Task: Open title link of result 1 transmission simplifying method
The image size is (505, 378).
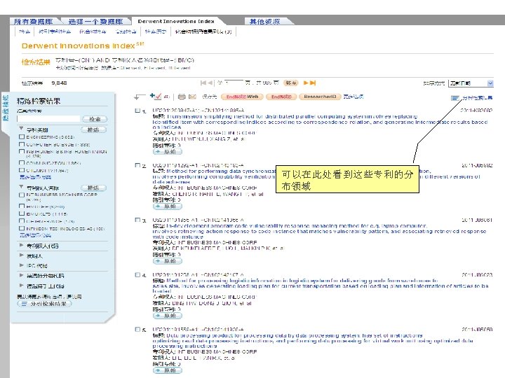Action: 320,122
